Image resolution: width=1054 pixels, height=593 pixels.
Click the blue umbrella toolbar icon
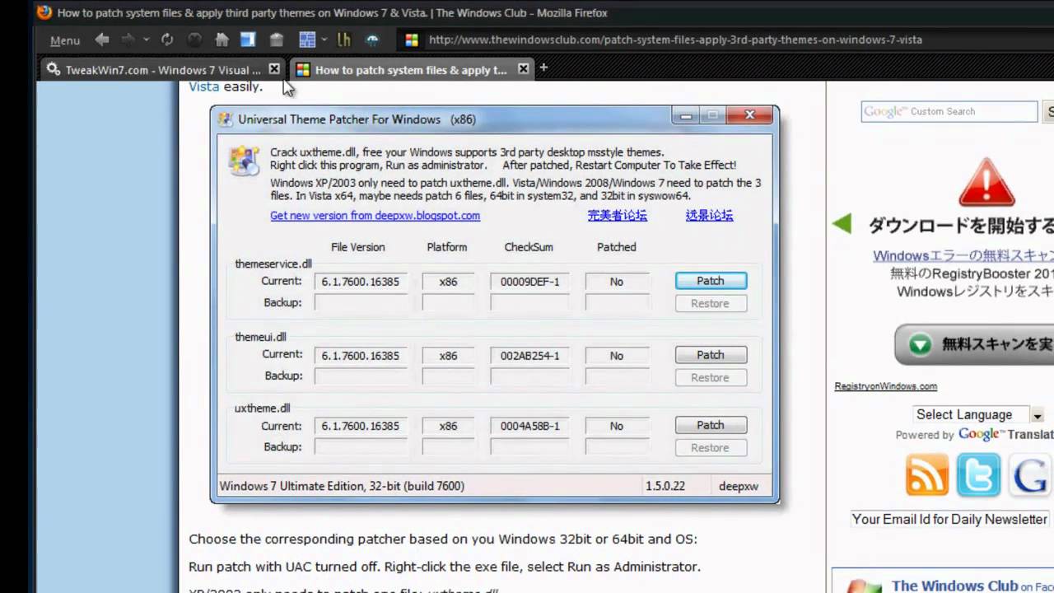pyautogui.click(x=372, y=40)
